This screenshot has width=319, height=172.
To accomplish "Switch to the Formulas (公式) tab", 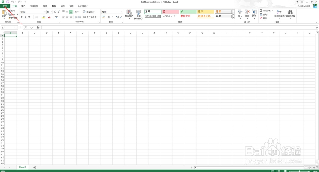I will point(45,6).
